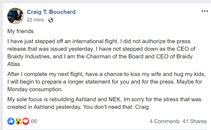The image size is (211, 130).
Task: Open Craig T. Bouchard's profile name link
Action: pos(51,12)
